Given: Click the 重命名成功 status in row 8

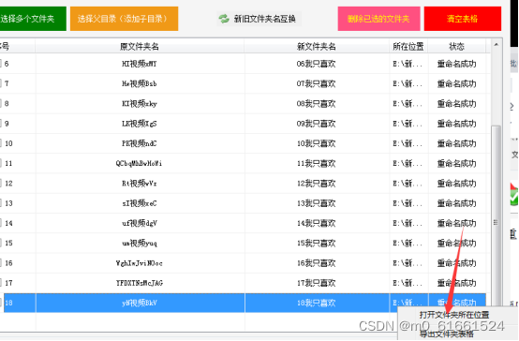Looking at the screenshot, I should click(457, 104).
